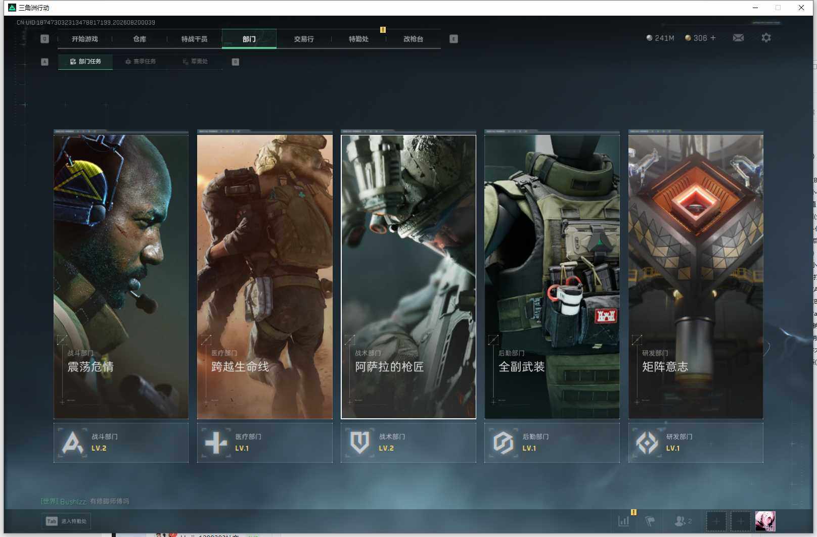Viewport: 817px width, 537px height.
Task: Open the 阿萨拉的枪匠 tactical department card
Action: click(408, 276)
